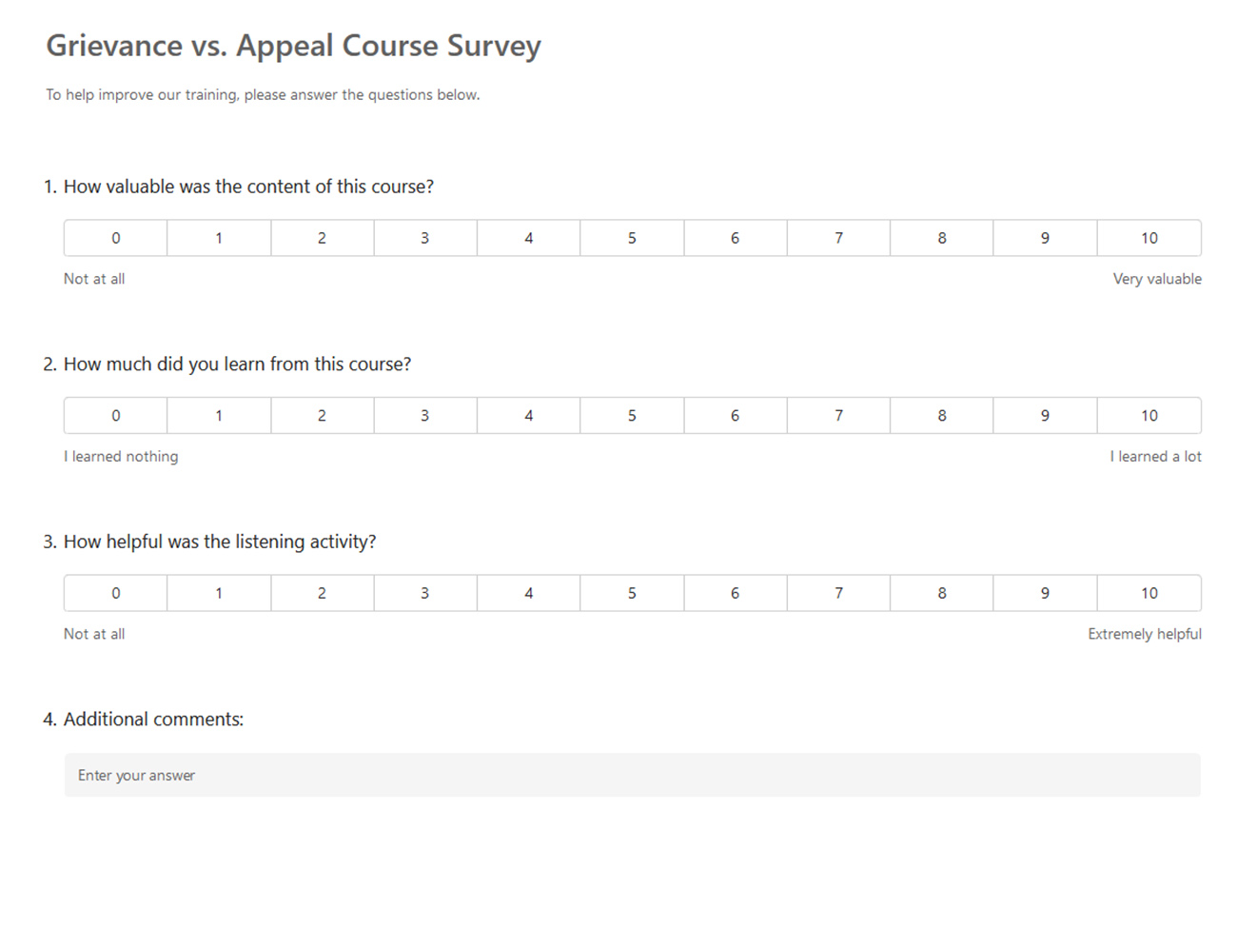Image resolution: width=1237 pixels, height=947 pixels.
Task: Rate course content value as 10
Action: 1149,238
